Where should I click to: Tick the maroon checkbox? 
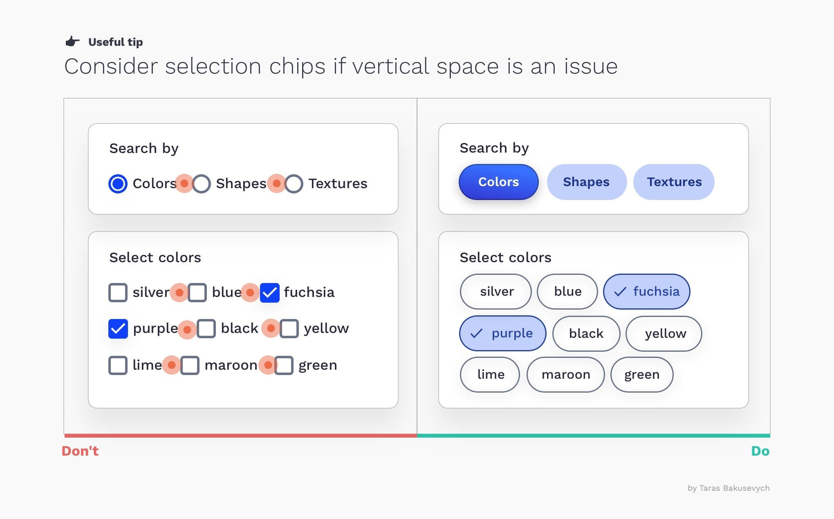point(190,365)
